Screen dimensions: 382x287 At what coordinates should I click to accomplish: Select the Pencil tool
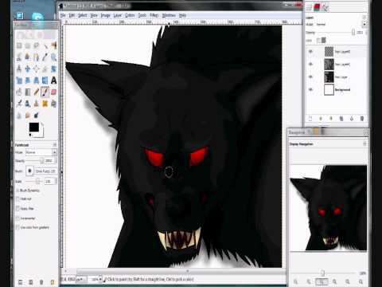[37, 92]
